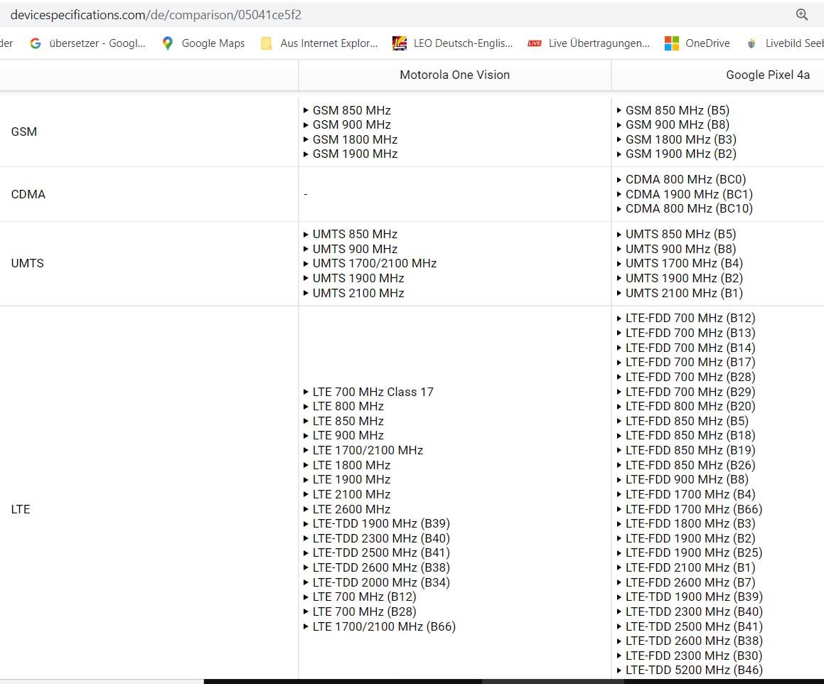Viewport: 824px width, 684px height.
Task: Open the übersetzer - Google bookmark
Action: tap(87, 43)
